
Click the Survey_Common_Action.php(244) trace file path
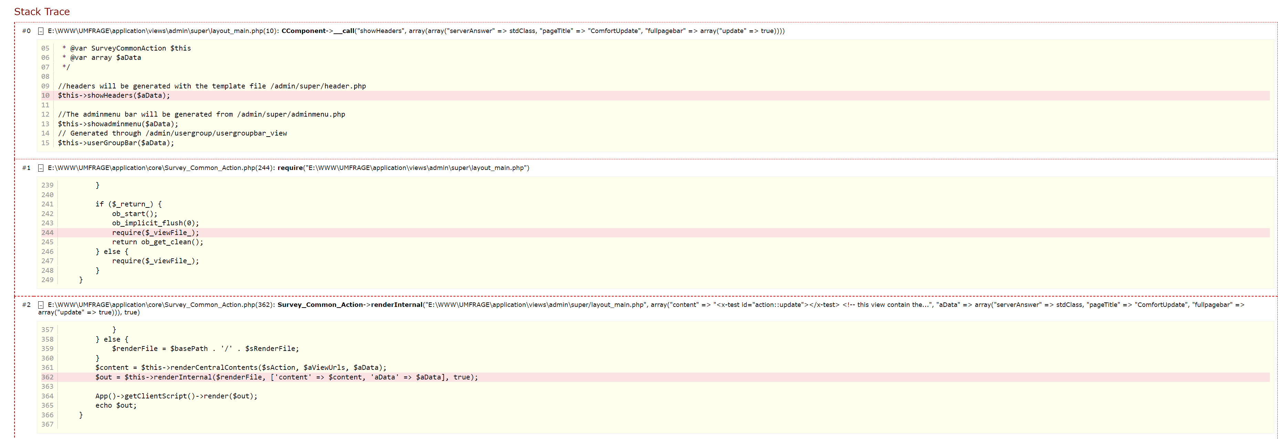click(160, 168)
